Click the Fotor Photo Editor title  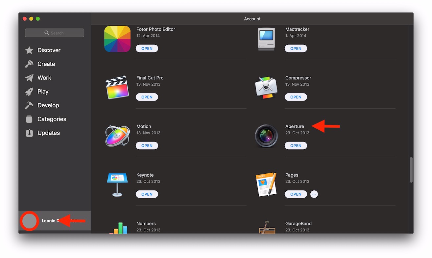click(156, 29)
